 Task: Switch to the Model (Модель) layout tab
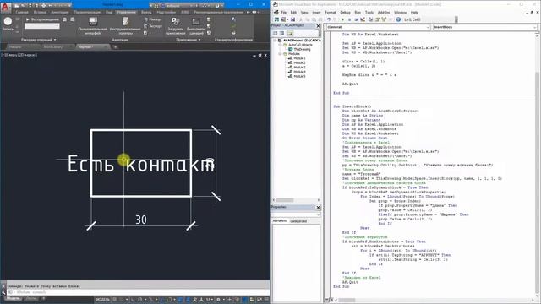pos(14,298)
